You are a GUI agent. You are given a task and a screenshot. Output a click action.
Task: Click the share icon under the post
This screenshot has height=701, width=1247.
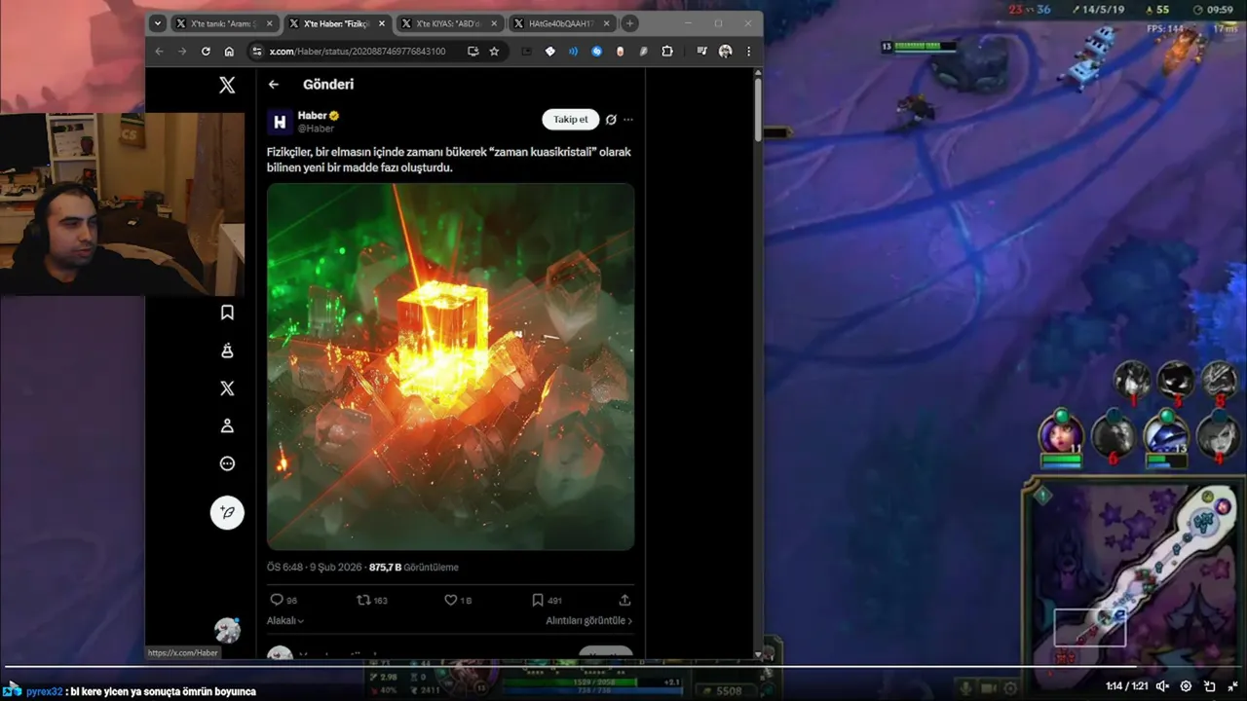pyautogui.click(x=624, y=600)
